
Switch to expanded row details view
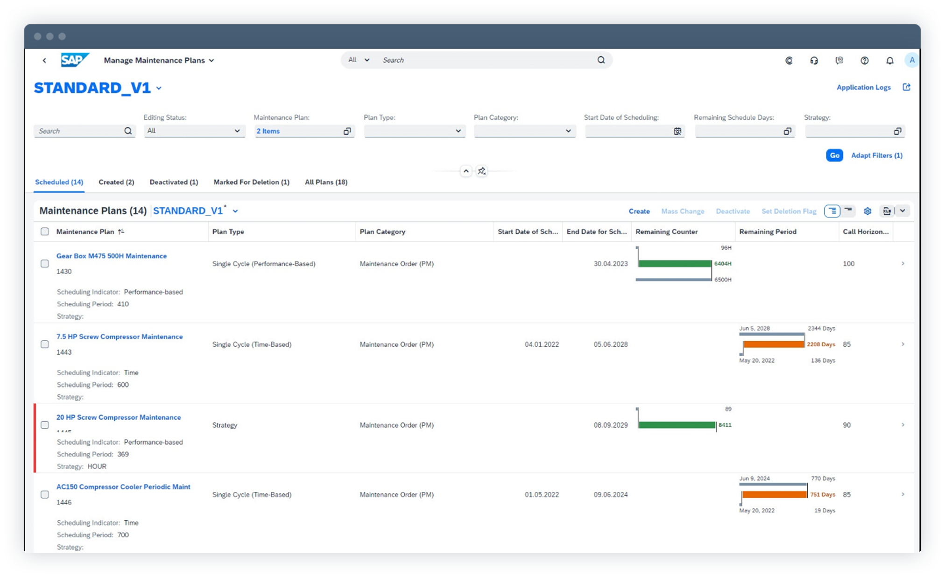(832, 211)
